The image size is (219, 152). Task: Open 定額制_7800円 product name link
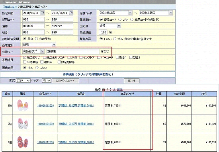click(x=76, y=105)
